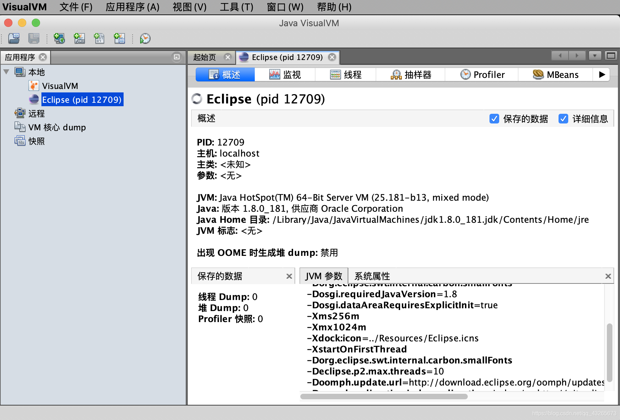
Task: Toggle the 详细信息 checkbox
Action: click(563, 119)
